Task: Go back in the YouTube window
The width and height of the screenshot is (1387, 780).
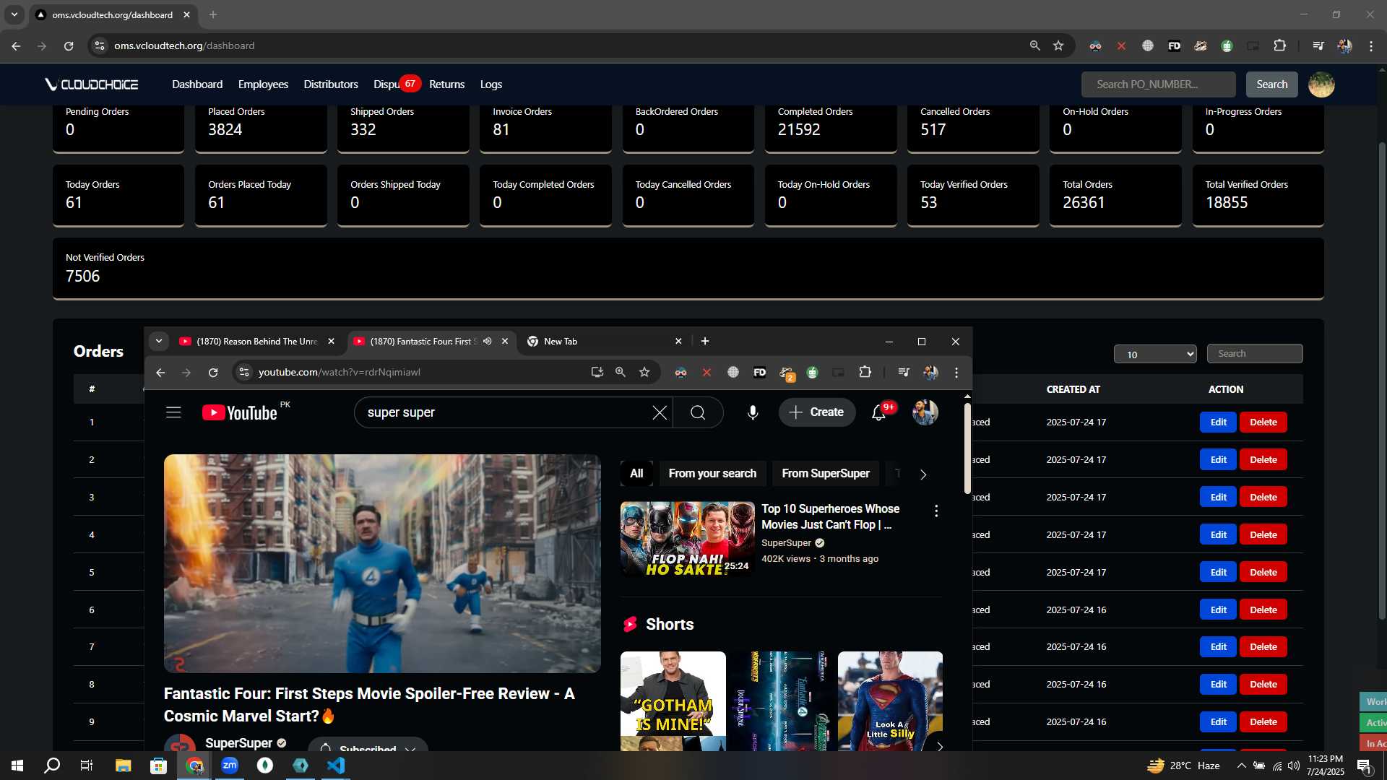Action: click(160, 372)
